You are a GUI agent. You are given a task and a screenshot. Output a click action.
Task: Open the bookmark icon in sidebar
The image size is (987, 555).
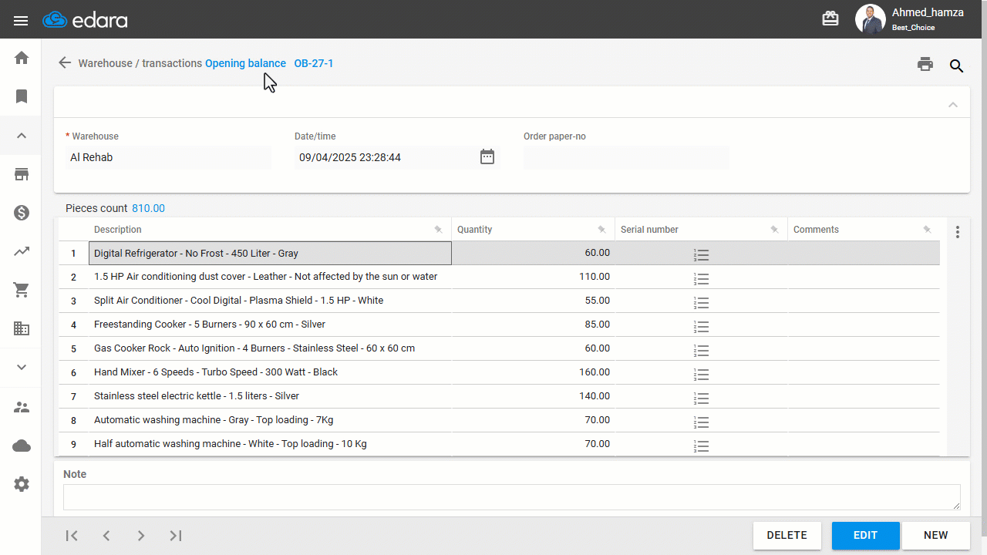tap(22, 96)
